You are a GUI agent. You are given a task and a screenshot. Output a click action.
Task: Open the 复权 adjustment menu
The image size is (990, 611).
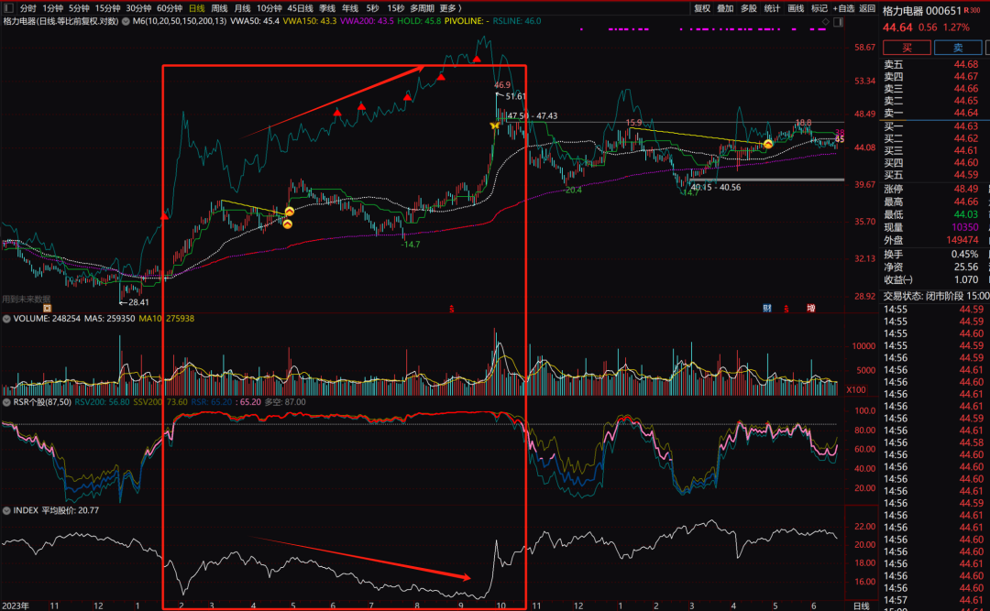702,8
